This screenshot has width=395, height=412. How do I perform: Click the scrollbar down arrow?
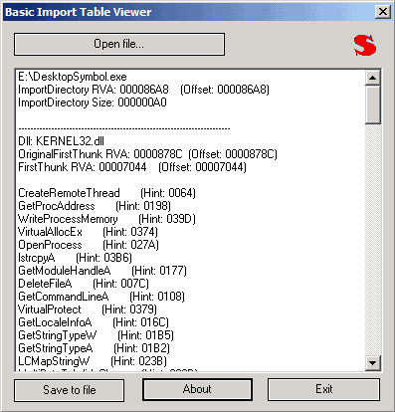click(373, 363)
